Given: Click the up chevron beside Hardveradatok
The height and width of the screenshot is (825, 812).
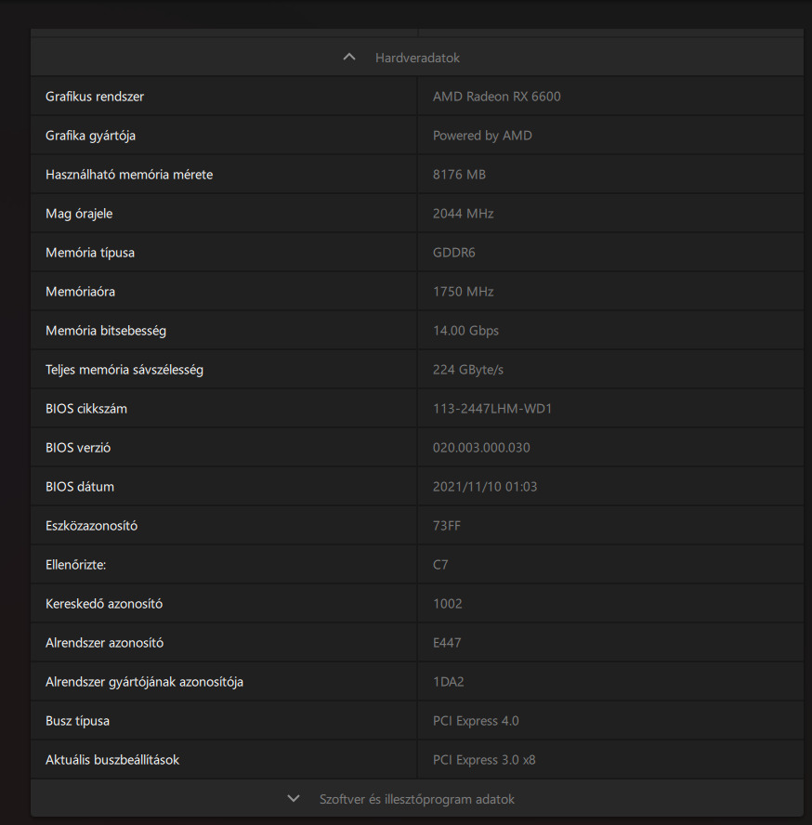Looking at the screenshot, I should [349, 58].
